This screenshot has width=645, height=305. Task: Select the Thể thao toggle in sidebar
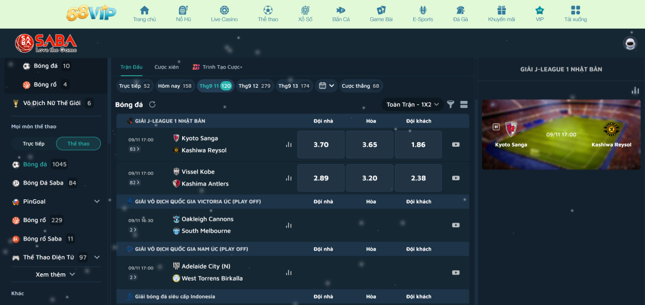pos(78,143)
